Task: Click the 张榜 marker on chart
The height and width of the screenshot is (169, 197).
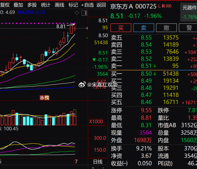Action: click(x=45, y=98)
